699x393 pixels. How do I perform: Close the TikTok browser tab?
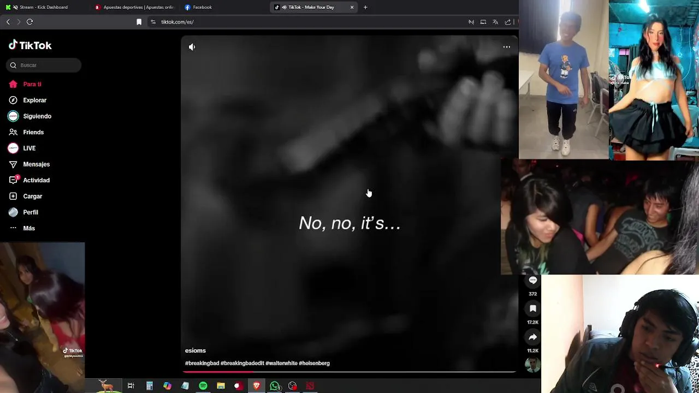point(352,7)
